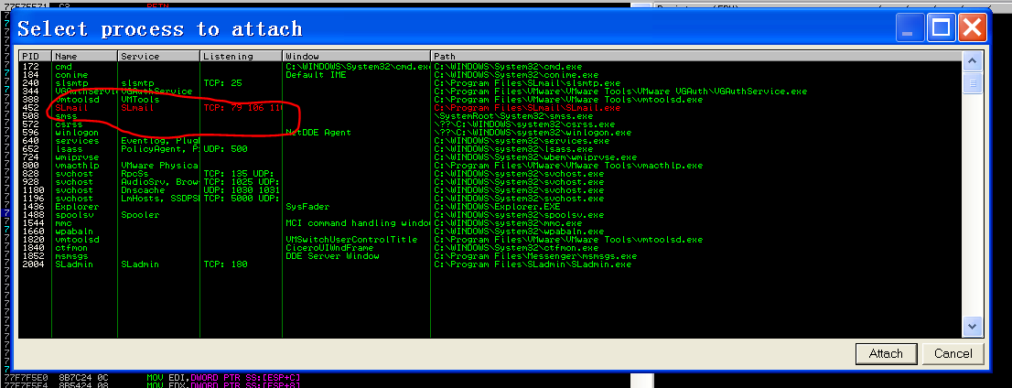Click the Attach button
Screen dimensions: 1012x388
click(886, 354)
